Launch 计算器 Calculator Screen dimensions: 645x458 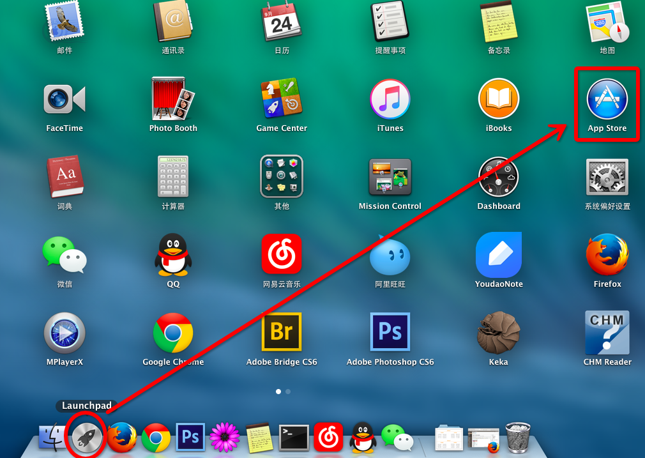point(173,176)
